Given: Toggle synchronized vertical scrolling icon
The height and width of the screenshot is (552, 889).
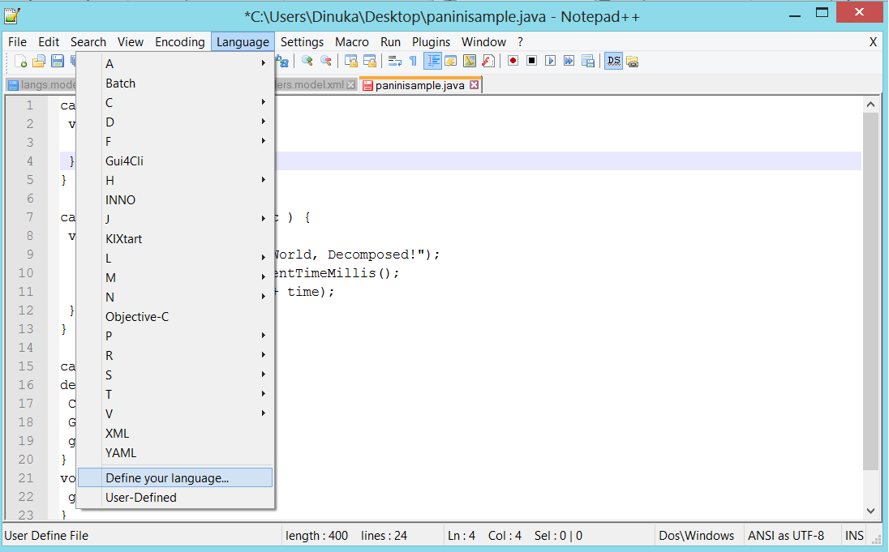Looking at the screenshot, I should [x=350, y=60].
